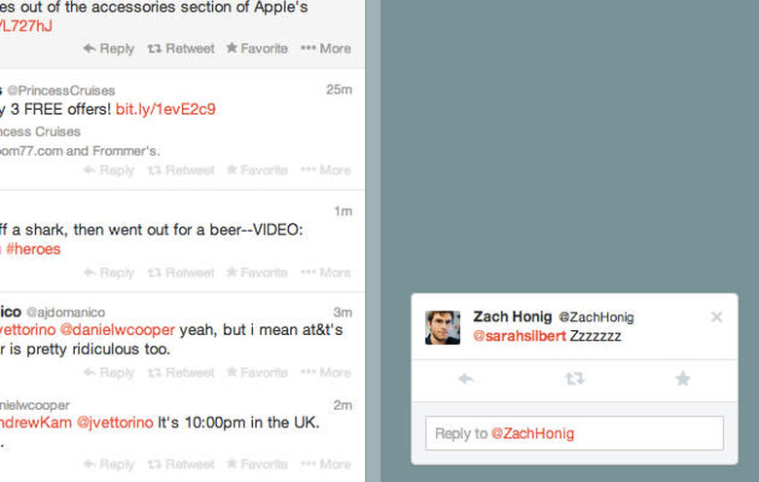Expand More options on the Princess Cruises tweet

[x=326, y=169]
